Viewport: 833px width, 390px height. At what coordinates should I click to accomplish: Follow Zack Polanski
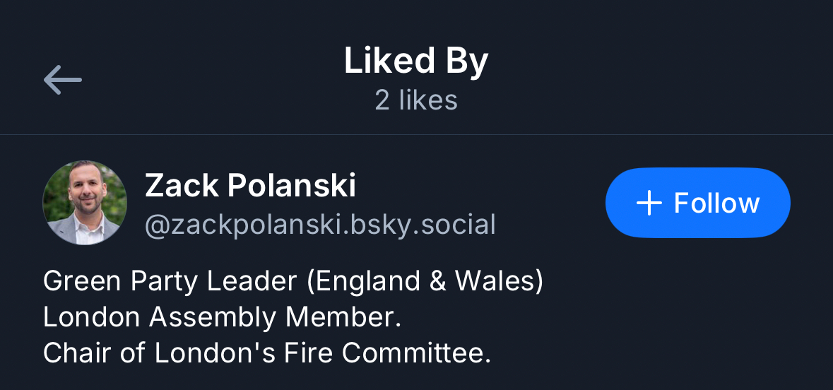(697, 203)
